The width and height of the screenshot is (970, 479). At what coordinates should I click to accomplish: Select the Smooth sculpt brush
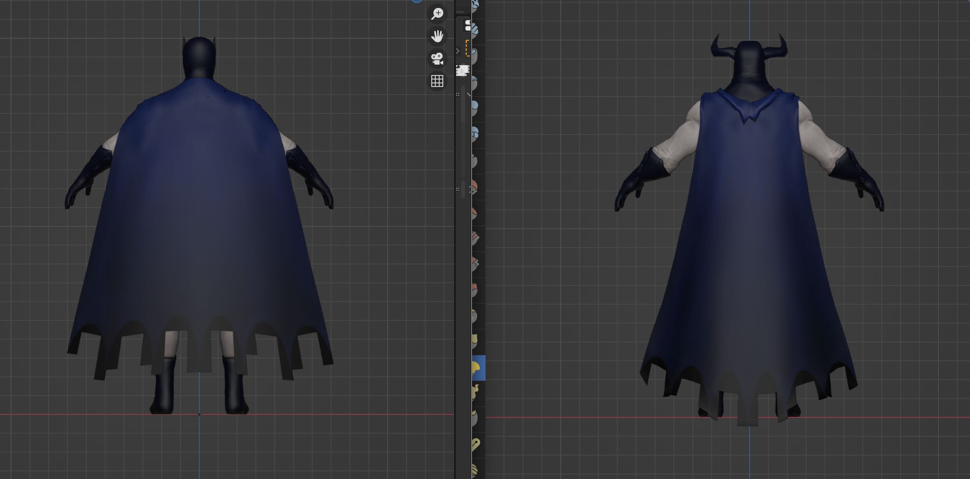tap(475, 187)
